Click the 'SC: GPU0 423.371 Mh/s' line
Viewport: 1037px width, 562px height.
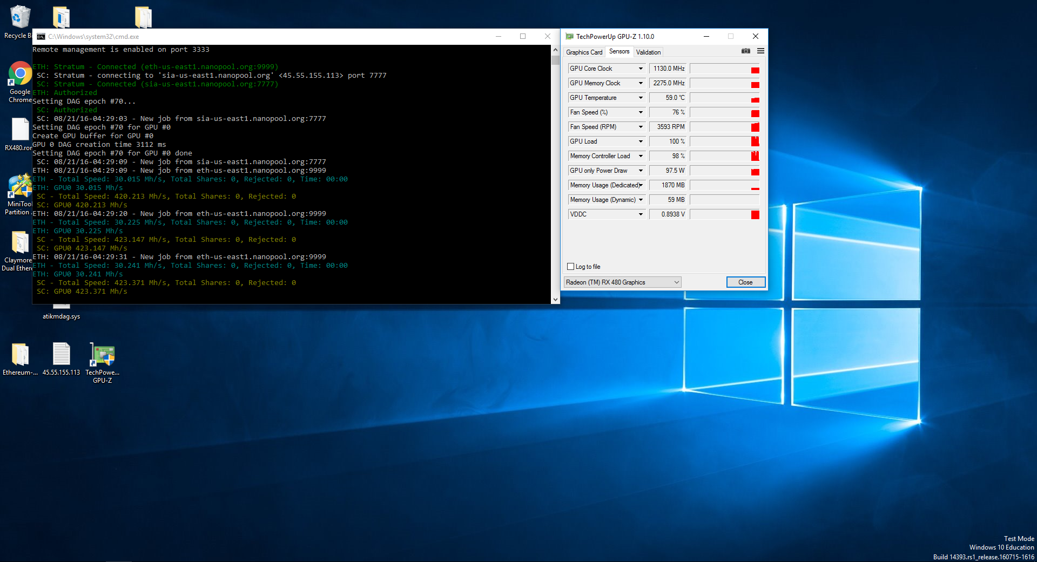82,292
